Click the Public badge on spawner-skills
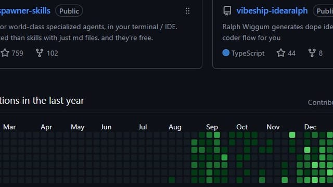 coord(69,11)
